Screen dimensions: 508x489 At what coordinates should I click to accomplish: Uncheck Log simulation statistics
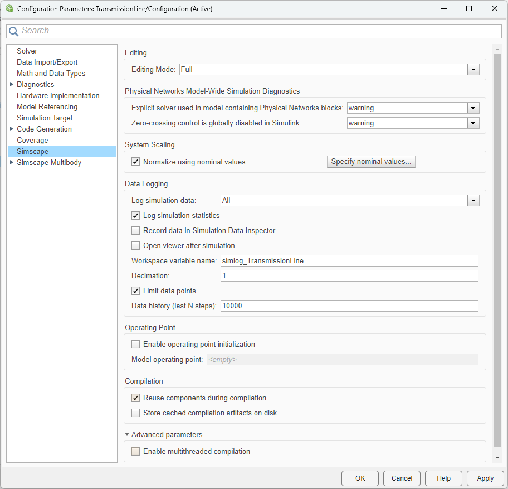pyautogui.click(x=135, y=216)
